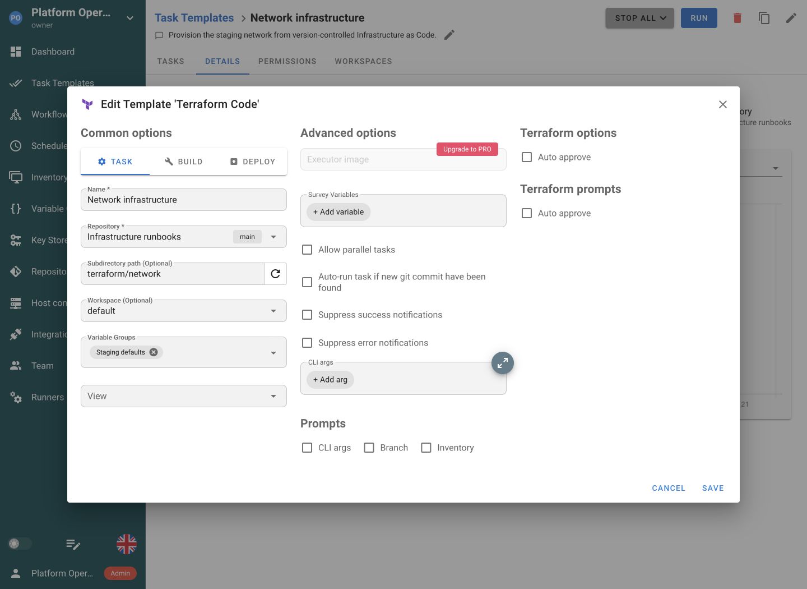Open the edit-list icon in sidebar footer
807x589 pixels.
[73, 544]
